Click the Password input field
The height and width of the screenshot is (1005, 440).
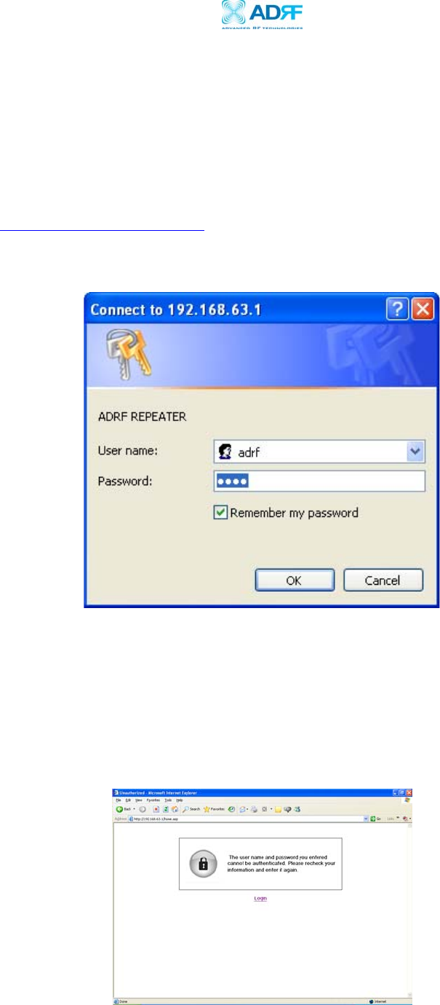[319, 482]
